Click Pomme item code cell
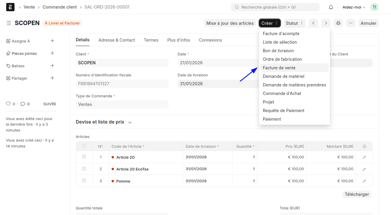391x215 pixels. (146, 181)
